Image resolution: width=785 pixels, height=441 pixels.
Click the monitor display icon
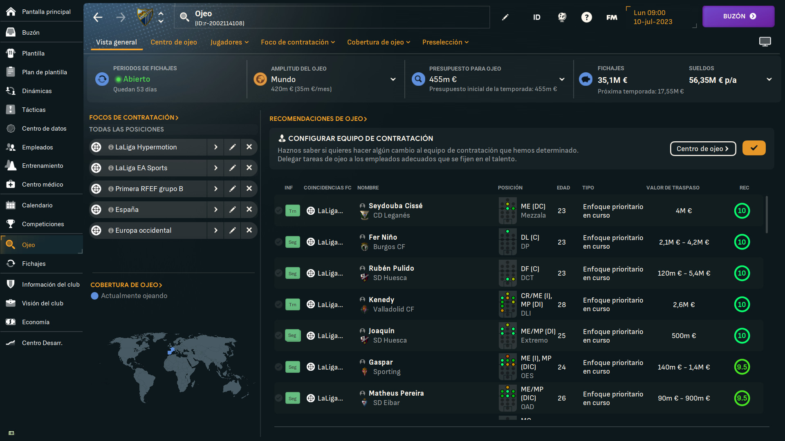tap(765, 42)
